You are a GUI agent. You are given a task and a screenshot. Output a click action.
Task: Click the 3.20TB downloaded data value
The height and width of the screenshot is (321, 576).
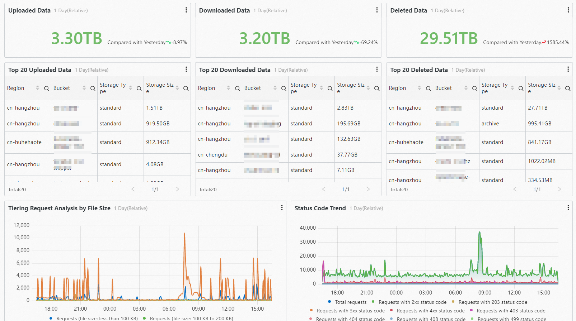[x=265, y=38]
